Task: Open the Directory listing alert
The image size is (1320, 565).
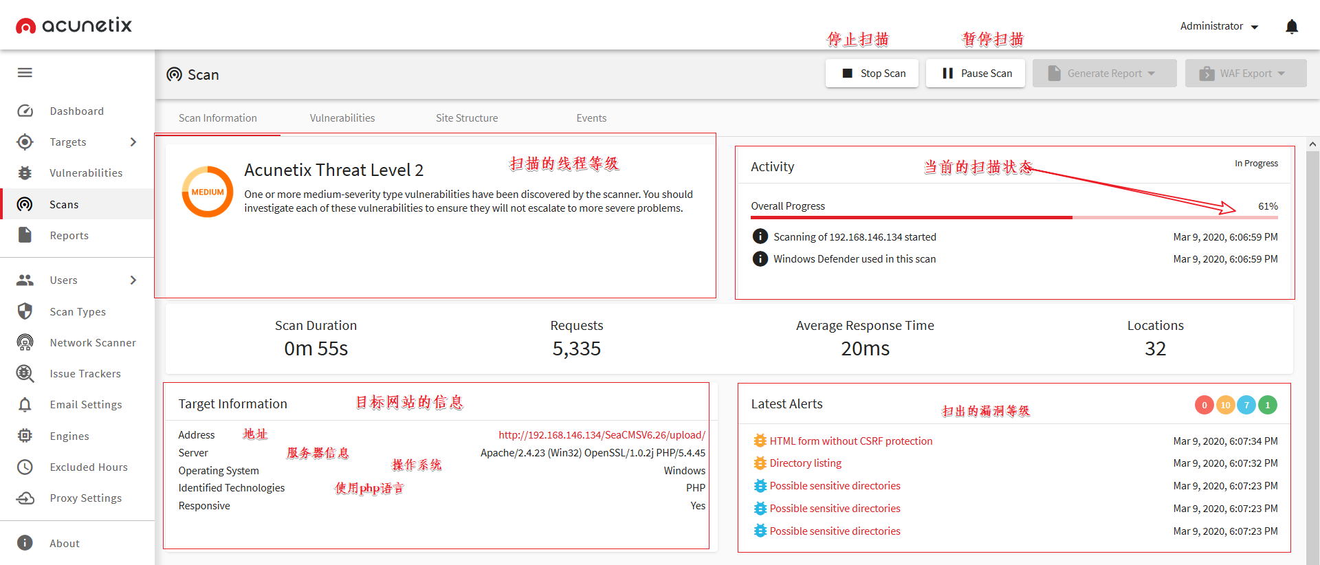Action: click(x=806, y=463)
